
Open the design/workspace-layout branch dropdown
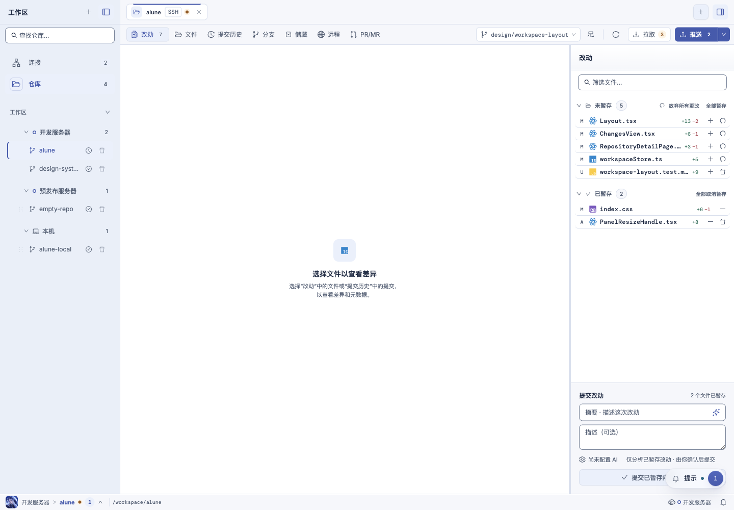(528, 35)
